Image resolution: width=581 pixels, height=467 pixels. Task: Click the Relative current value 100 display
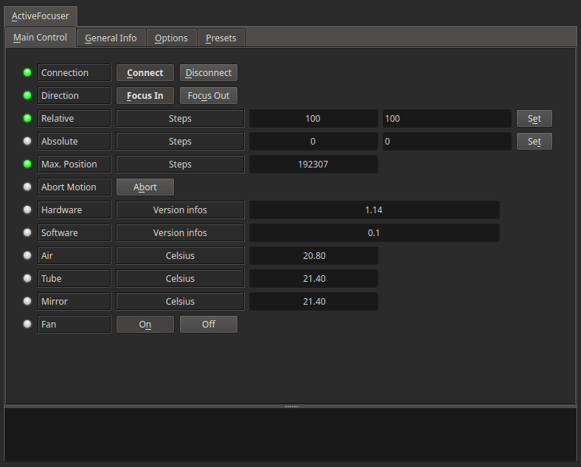click(x=313, y=119)
